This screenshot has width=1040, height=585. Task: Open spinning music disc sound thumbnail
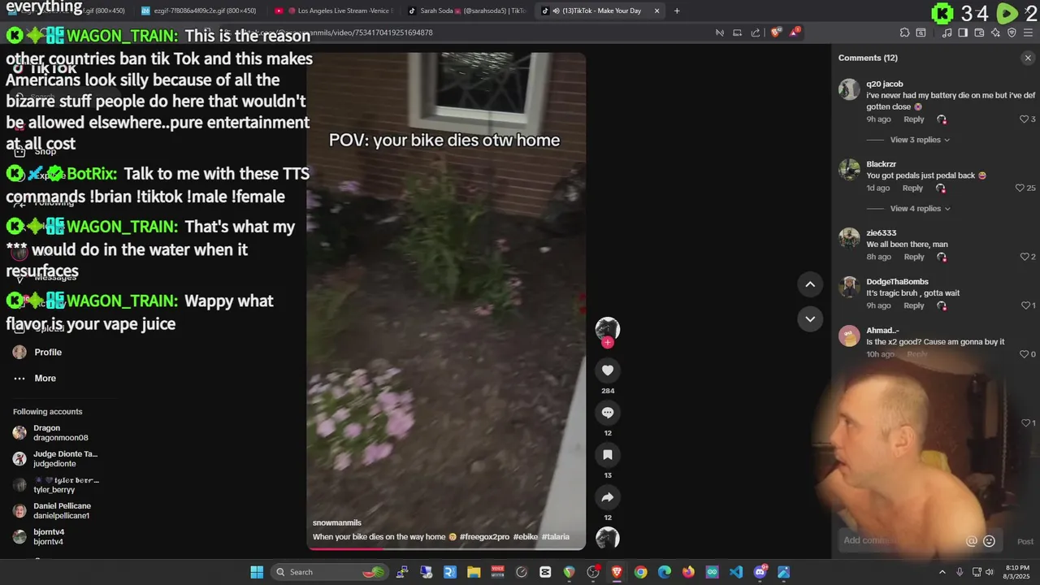point(607,538)
